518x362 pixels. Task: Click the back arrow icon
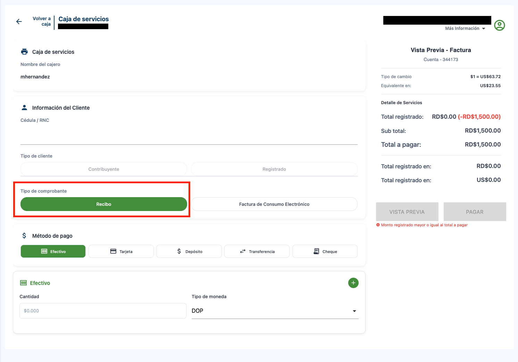click(x=19, y=22)
